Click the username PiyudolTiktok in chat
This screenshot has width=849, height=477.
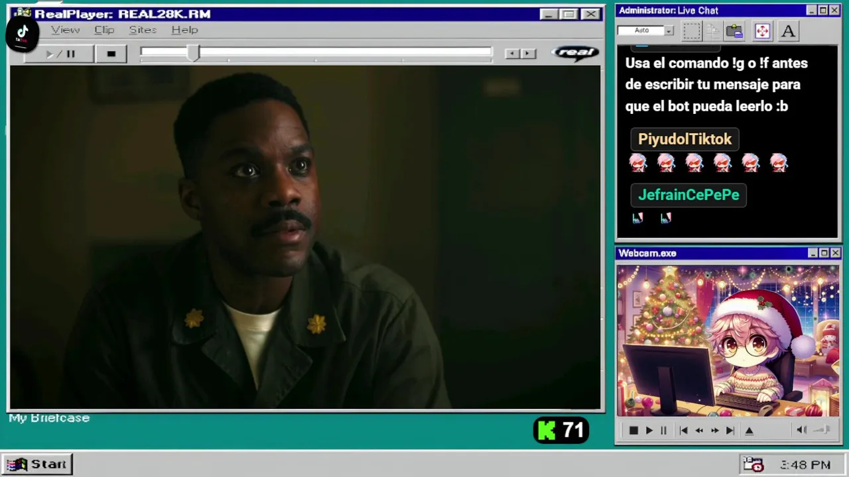[685, 139]
